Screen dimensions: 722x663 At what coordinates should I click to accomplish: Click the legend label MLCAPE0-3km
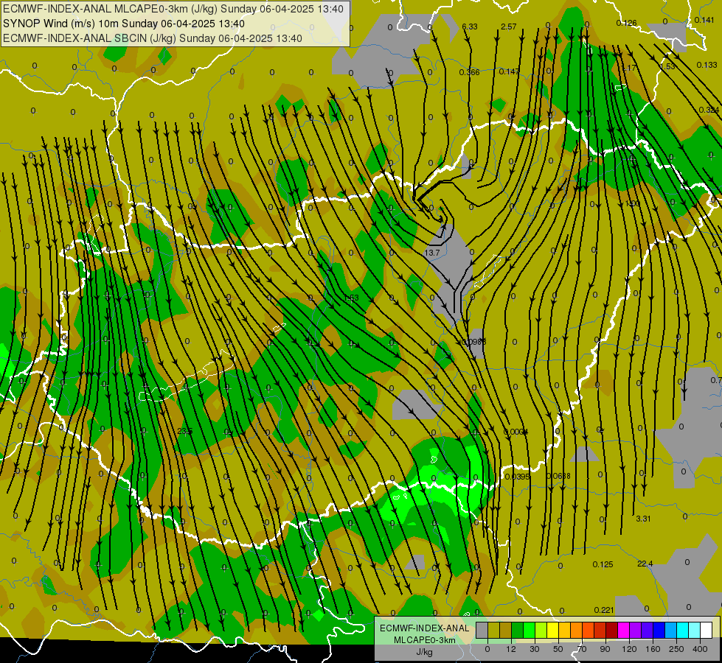coord(425,640)
